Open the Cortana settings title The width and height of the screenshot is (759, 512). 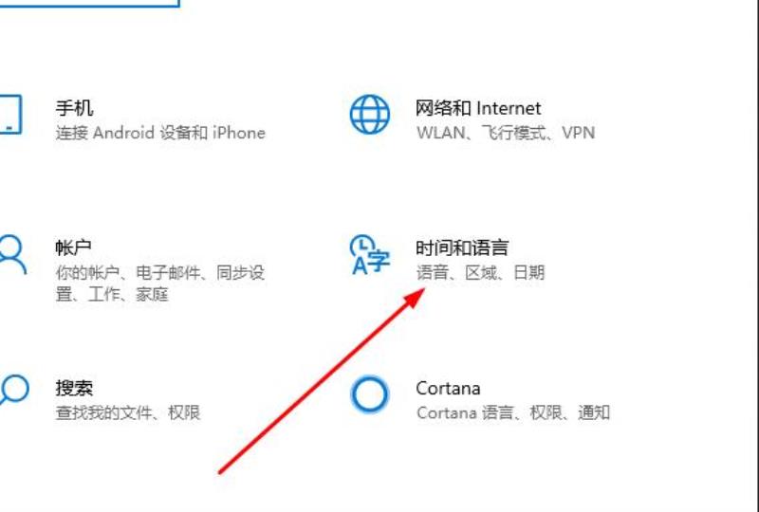tap(448, 388)
